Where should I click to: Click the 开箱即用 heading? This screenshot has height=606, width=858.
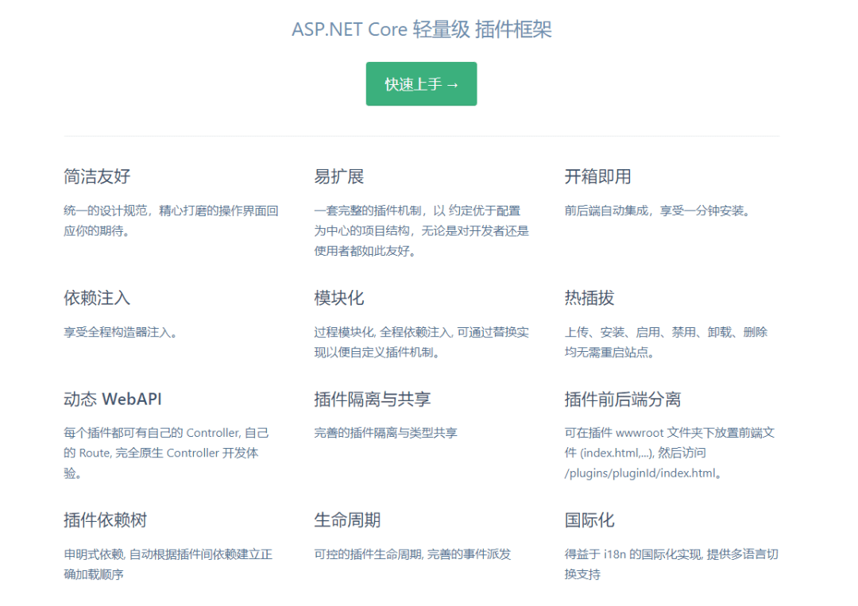tap(597, 176)
